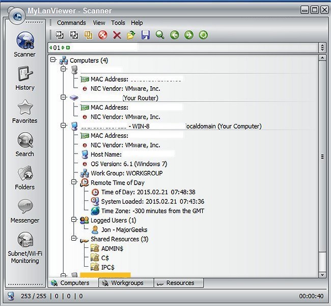Screen dimensions: 331x306
Task: Collapse the Shared Resources (3) node
Action: 74,239
